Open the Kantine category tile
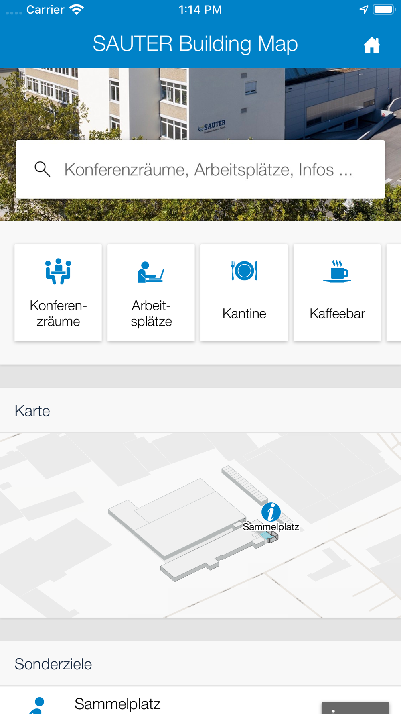 [x=244, y=293]
